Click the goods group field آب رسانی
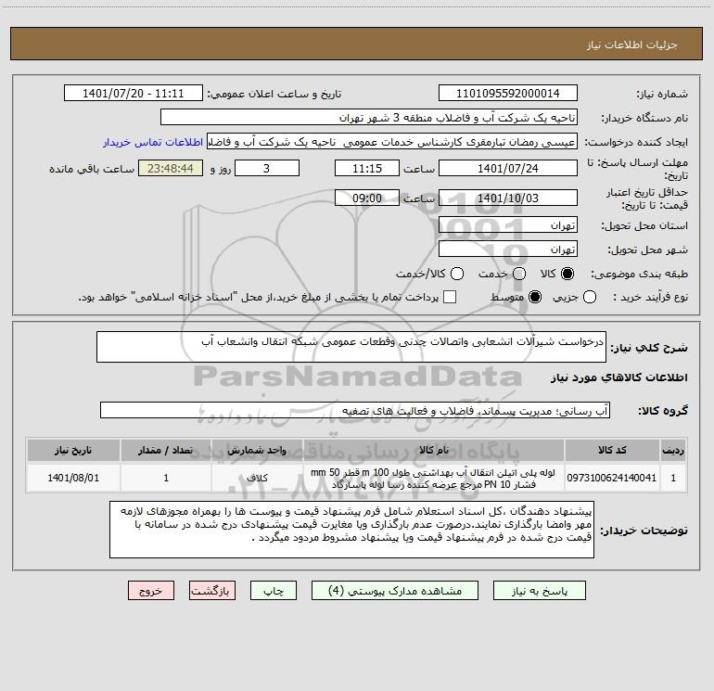This screenshot has width=714, height=691. tap(355, 410)
